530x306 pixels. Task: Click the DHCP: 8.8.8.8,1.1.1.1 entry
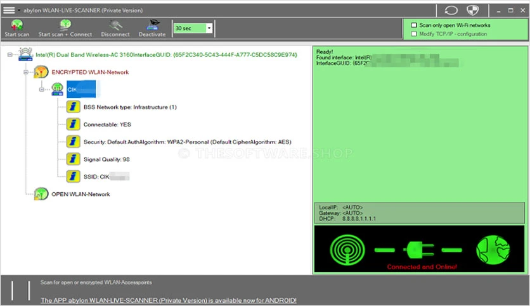click(347, 219)
